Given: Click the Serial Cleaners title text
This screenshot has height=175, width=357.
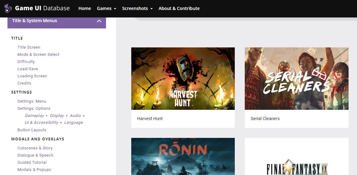Looking at the screenshot, I should tap(265, 119).
